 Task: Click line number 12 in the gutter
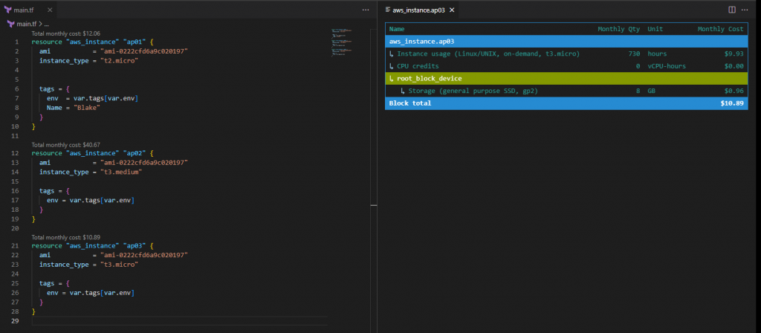(15, 153)
